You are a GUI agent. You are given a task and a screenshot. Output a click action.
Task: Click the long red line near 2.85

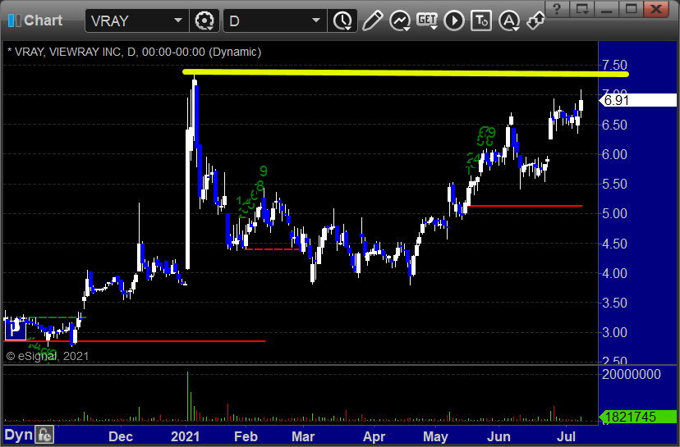pyautogui.click(x=135, y=341)
